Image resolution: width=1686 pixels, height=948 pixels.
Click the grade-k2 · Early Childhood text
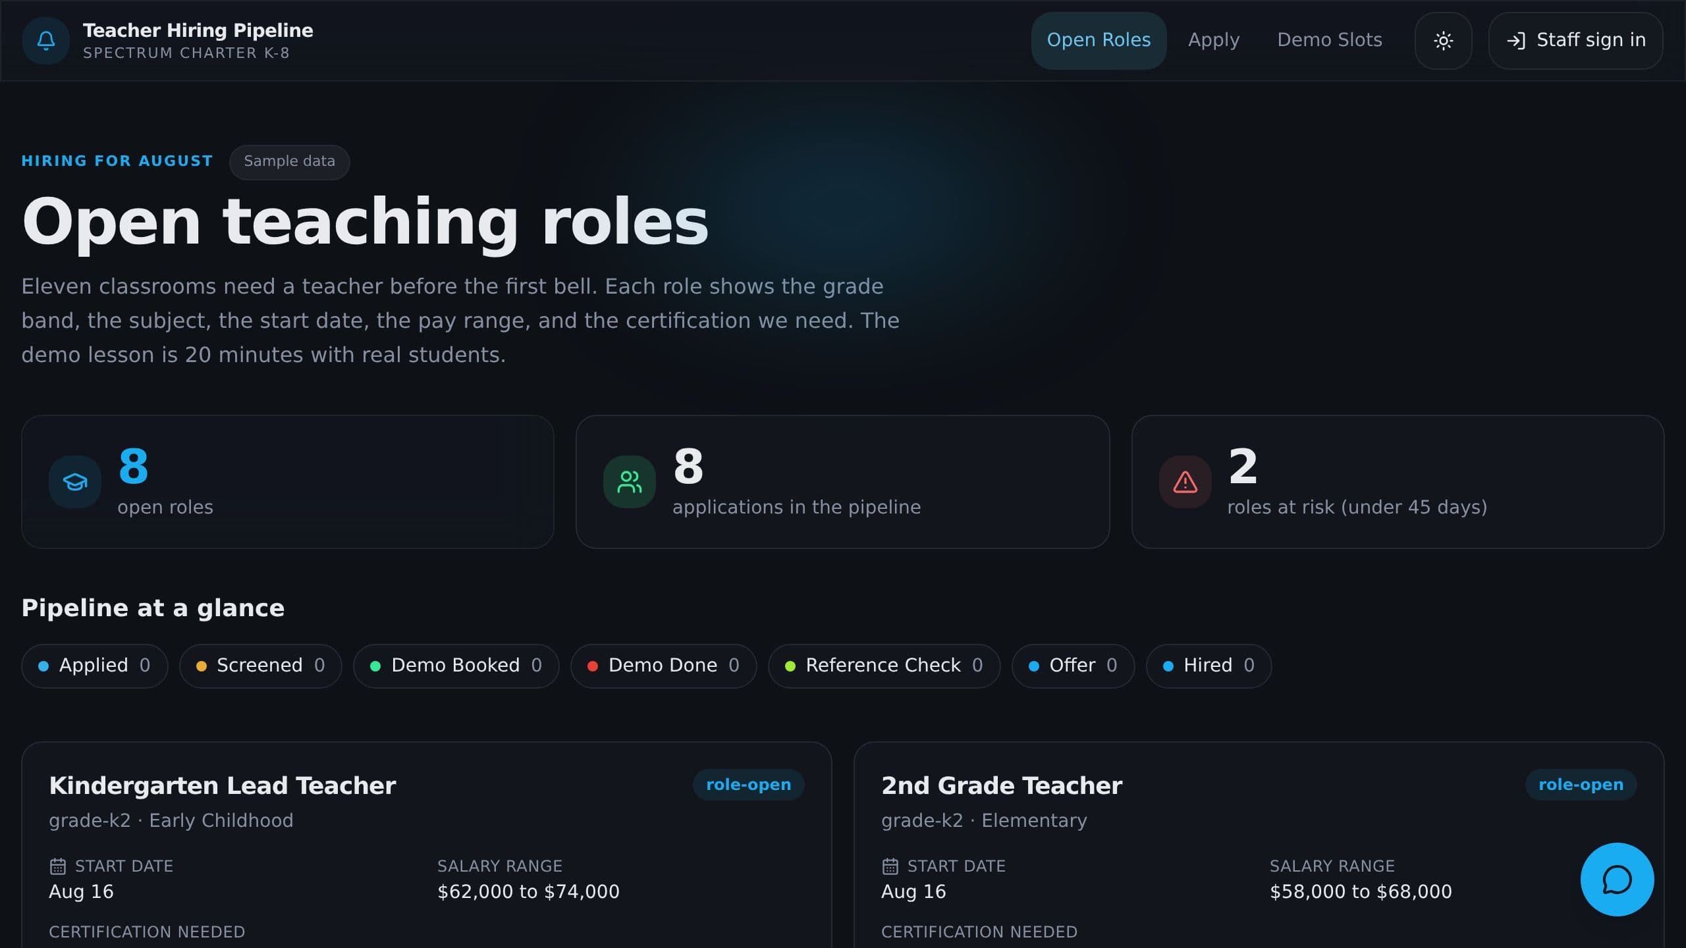point(171,821)
